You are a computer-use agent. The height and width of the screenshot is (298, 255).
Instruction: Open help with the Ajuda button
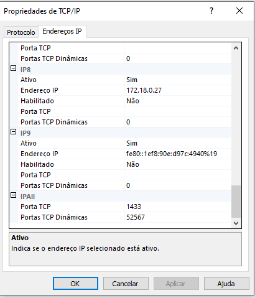tap(226, 284)
